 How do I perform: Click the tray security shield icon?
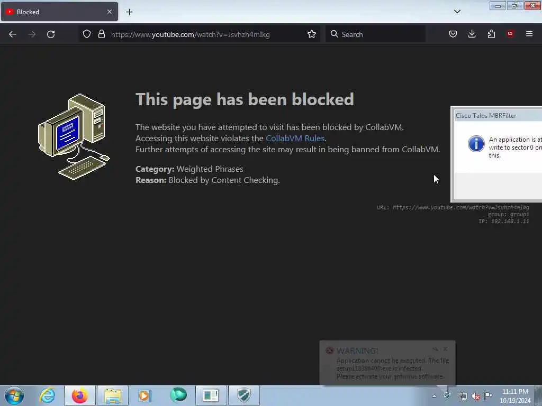click(x=447, y=395)
